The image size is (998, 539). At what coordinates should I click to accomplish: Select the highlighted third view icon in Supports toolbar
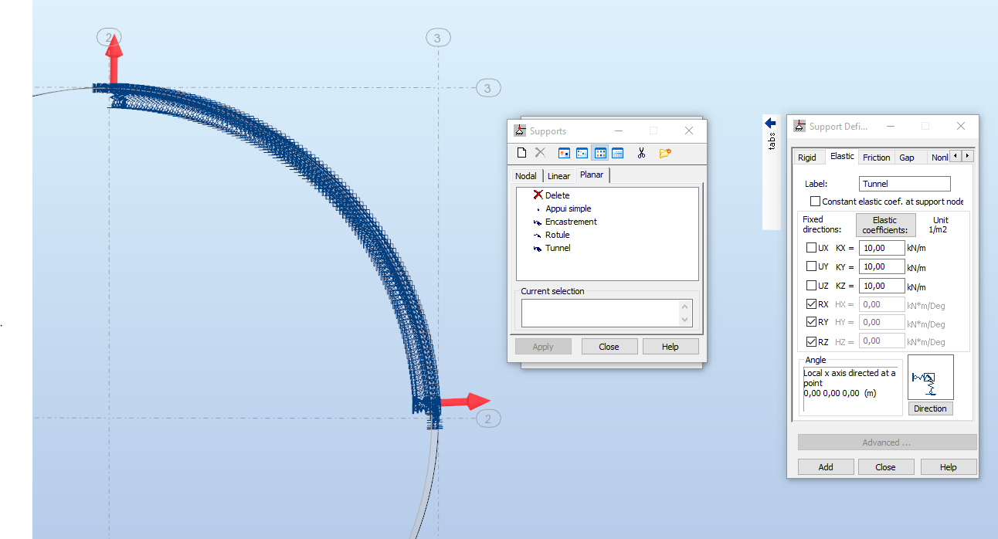(x=599, y=153)
